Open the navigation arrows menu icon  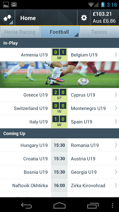7,18
